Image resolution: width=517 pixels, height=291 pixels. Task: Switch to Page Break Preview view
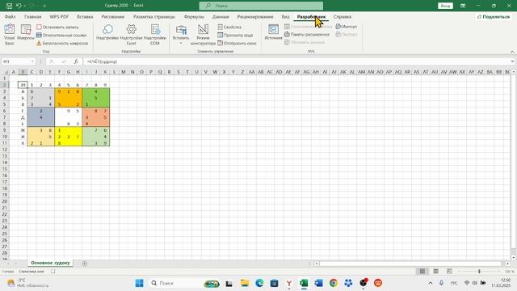449,272
